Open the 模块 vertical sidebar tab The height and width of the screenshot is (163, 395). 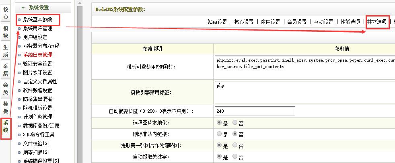coord(6,32)
